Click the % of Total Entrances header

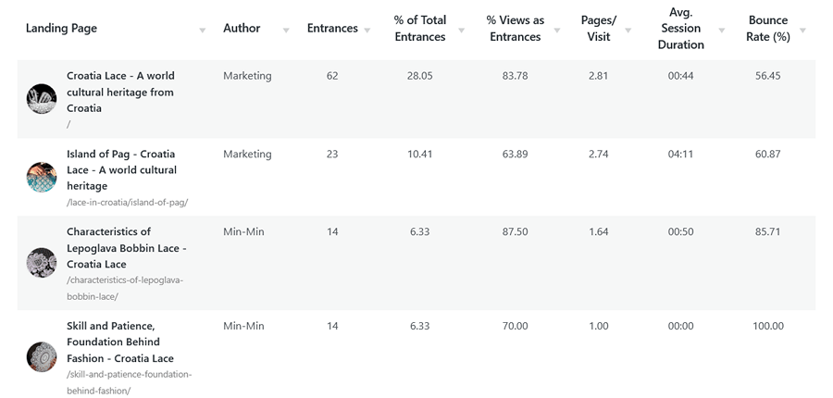pos(419,28)
